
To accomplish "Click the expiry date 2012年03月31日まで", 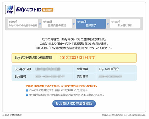I will click(77, 58).
